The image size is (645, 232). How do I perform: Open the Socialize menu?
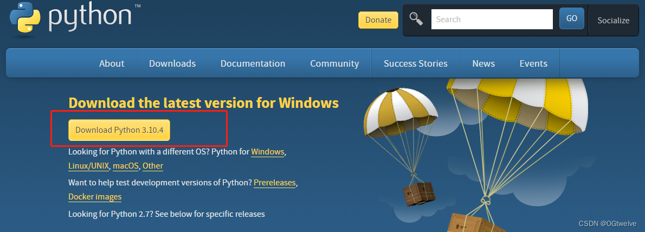[x=614, y=21]
